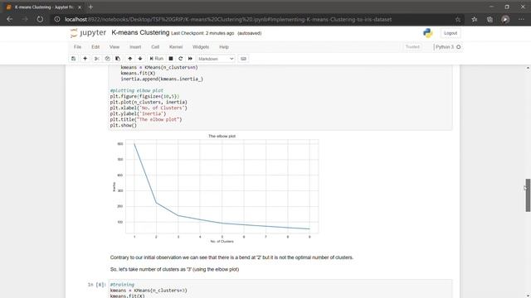Cut selected cells with scissors icon
Image resolution: width=531 pixels, height=298 pixels.
coord(97,59)
